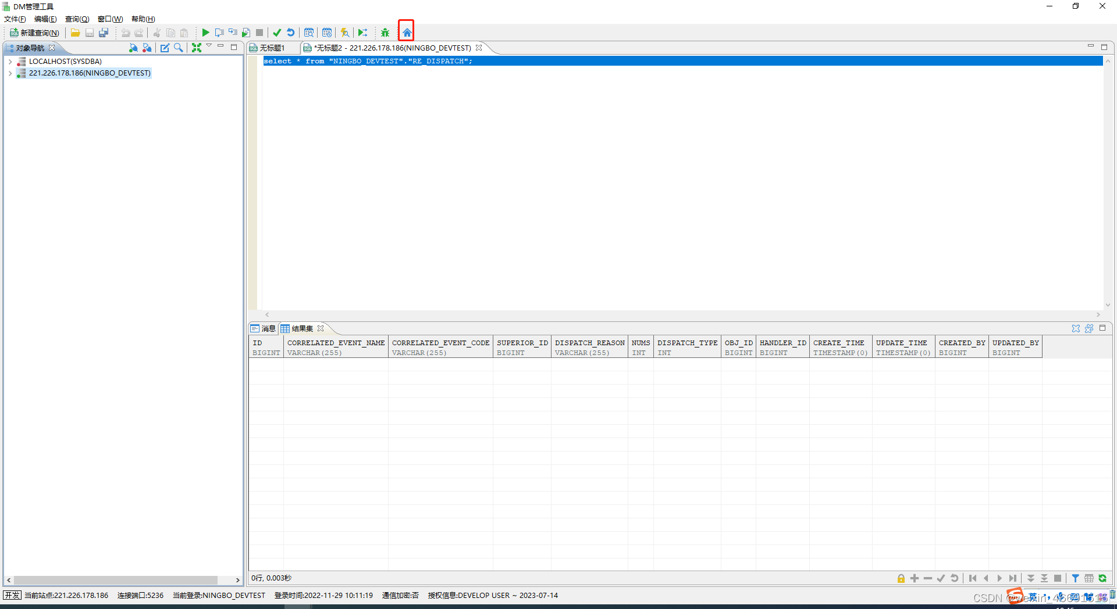The height and width of the screenshot is (609, 1117).
Task: Switch to the 无标题1 editor tab
Action: [272, 48]
